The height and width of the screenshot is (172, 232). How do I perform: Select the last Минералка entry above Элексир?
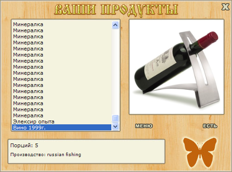[61, 115]
